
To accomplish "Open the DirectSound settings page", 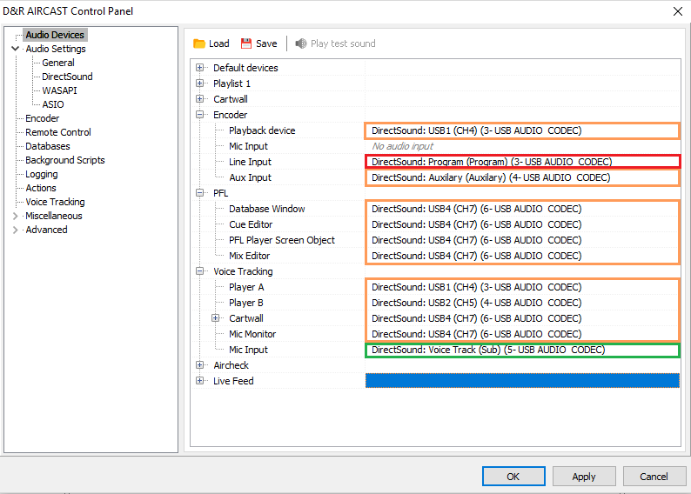I will click(x=67, y=77).
